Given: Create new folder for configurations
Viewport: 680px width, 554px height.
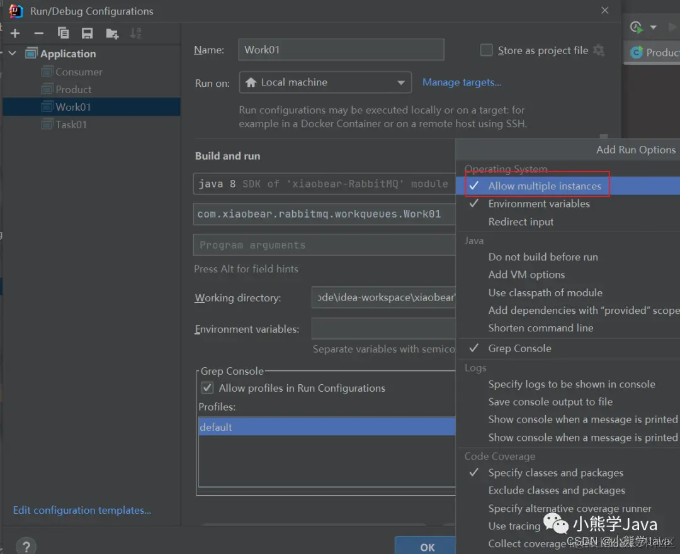Looking at the screenshot, I should click(112, 33).
